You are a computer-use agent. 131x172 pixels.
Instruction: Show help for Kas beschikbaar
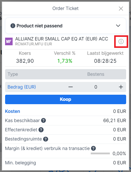[43, 121]
